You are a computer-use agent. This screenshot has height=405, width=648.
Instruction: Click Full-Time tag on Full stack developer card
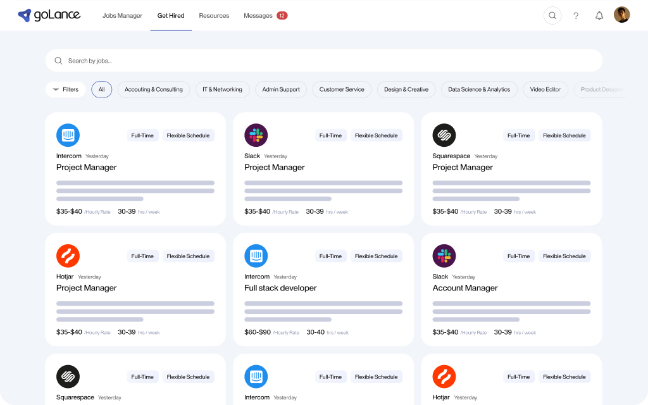point(330,256)
